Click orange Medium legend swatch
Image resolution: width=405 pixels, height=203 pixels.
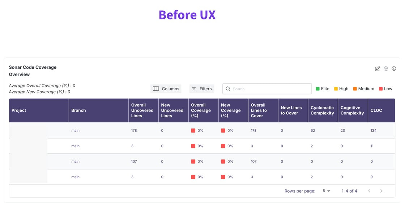355,89
